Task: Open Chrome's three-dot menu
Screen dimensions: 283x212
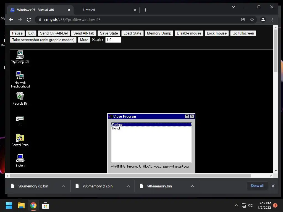Action: pyautogui.click(x=272, y=20)
